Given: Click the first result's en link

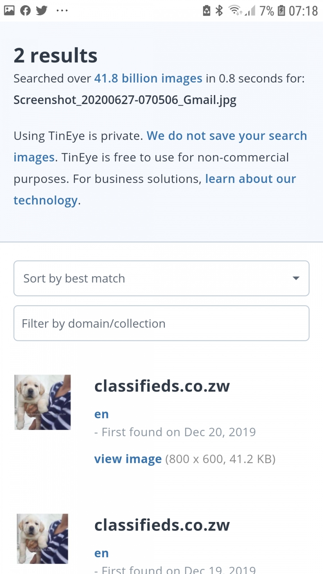Looking at the screenshot, I should [102, 414].
